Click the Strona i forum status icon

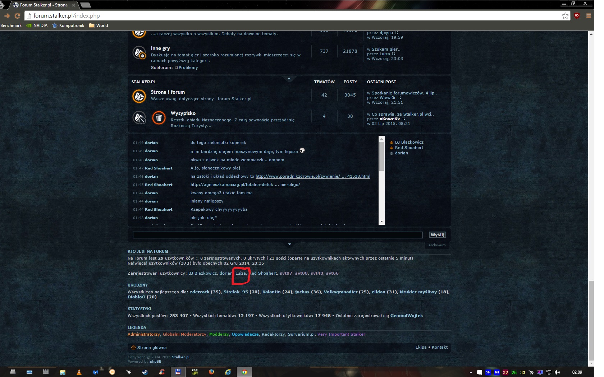tap(139, 96)
